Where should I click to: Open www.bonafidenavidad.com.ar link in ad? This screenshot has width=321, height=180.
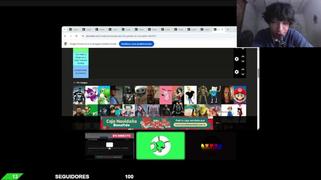pos(191,124)
